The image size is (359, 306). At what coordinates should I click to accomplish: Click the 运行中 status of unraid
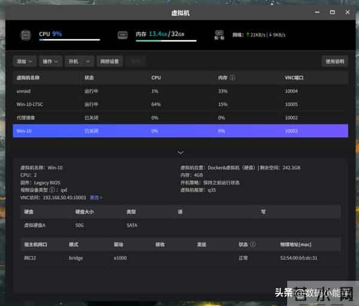coord(92,91)
